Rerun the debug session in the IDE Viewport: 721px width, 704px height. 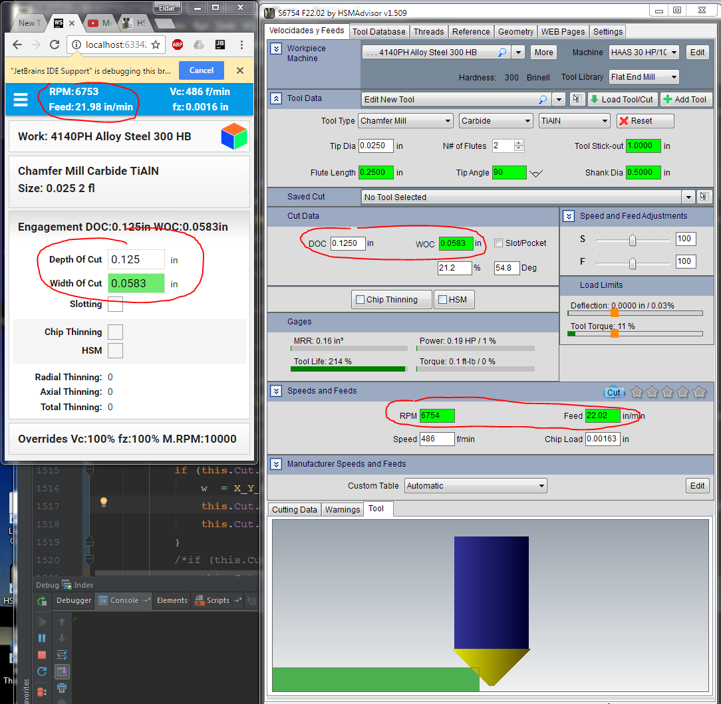point(42,600)
